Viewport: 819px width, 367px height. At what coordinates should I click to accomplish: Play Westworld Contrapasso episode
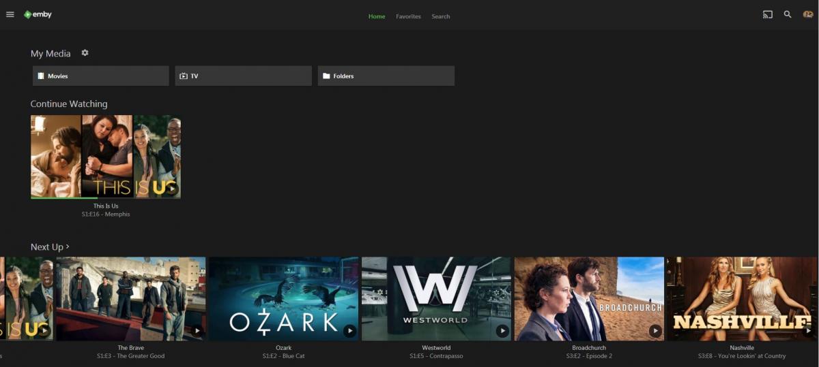[502, 331]
